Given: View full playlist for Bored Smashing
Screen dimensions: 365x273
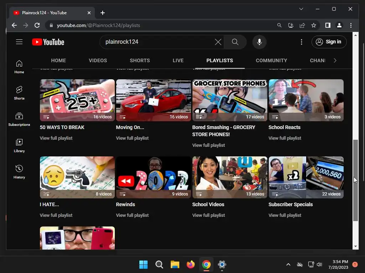Looking at the screenshot, I should [x=209, y=145].
